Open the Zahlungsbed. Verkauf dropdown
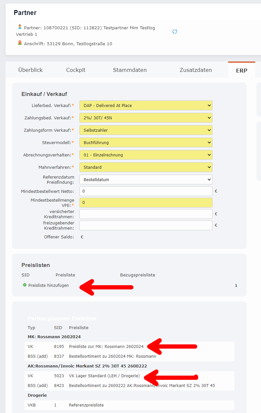 (145, 118)
